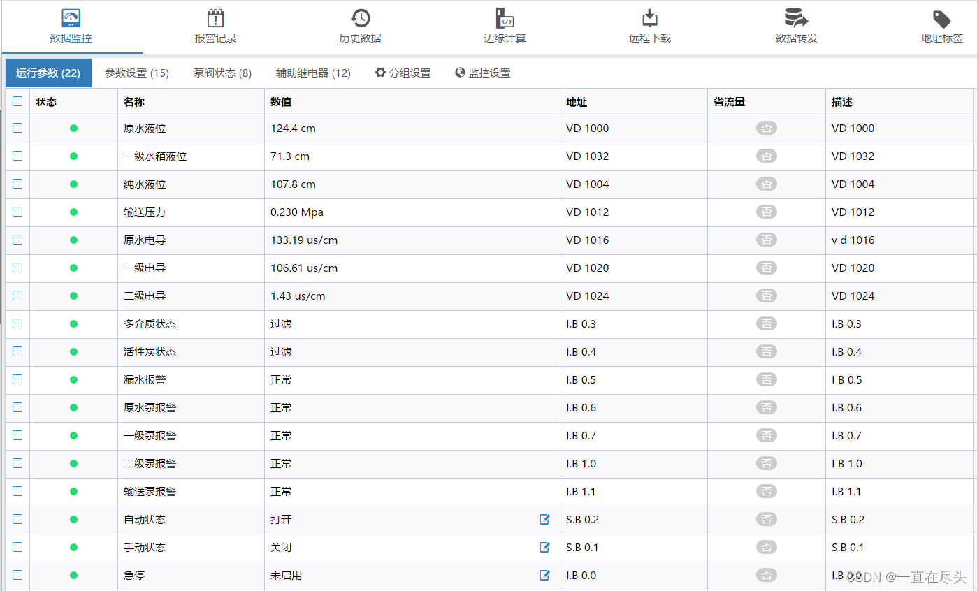
Task: Click the v d 1016 description cell
Action: pos(900,240)
